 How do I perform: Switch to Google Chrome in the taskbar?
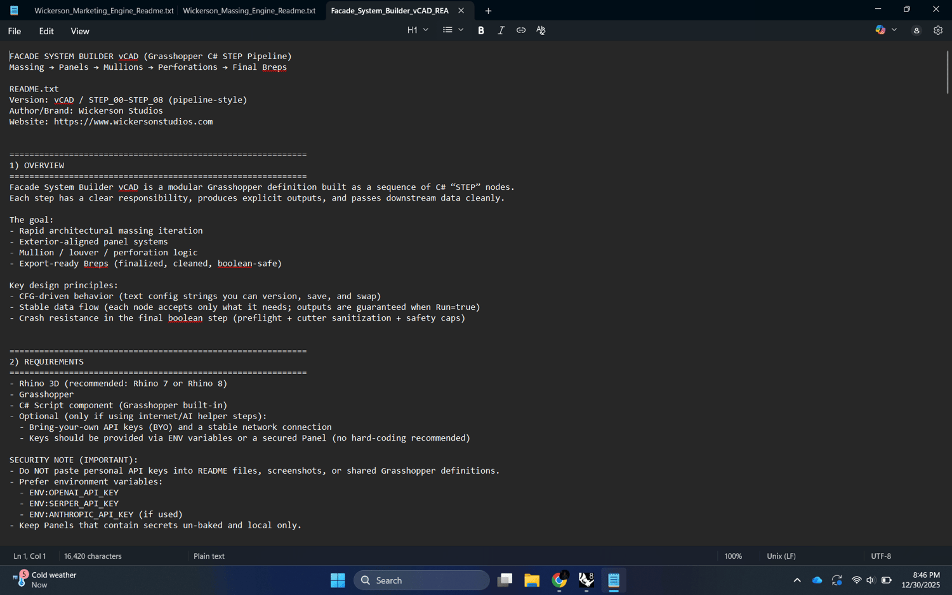pos(559,580)
